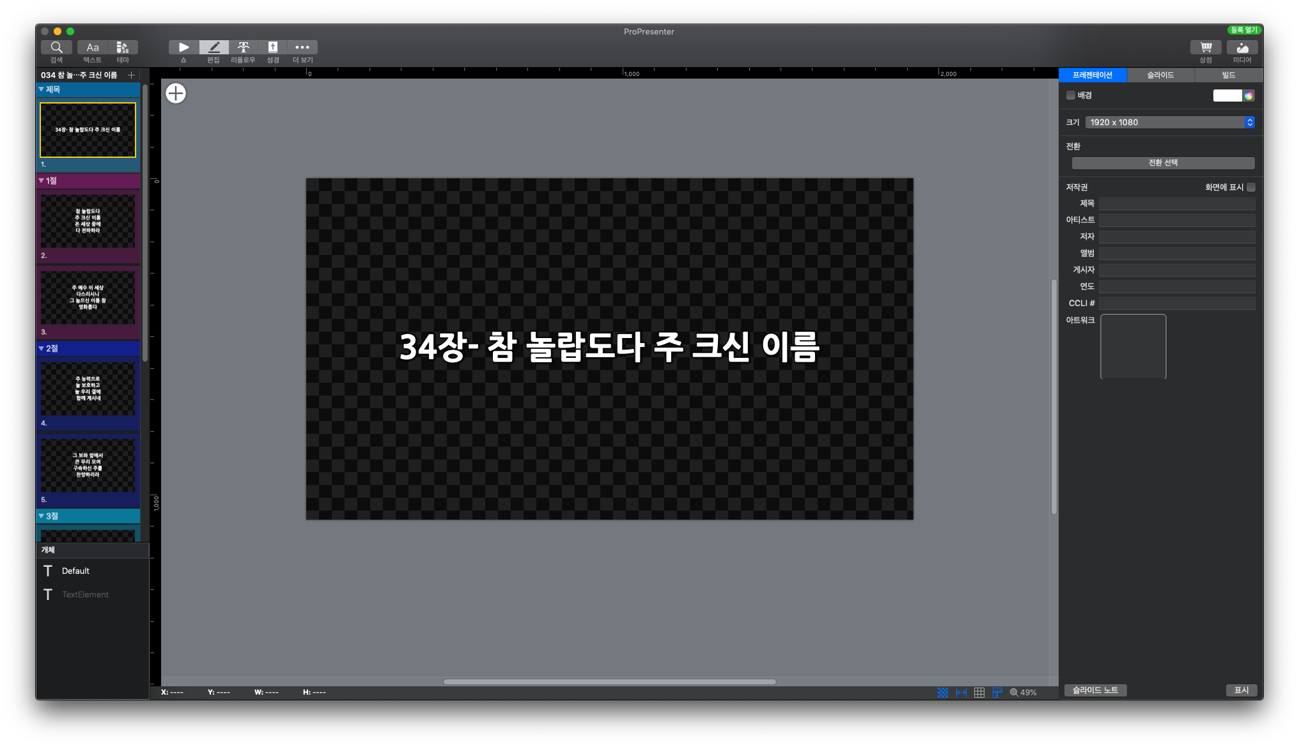
Task: Enable the background (배경) checkbox
Action: [x=1071, y=95]
